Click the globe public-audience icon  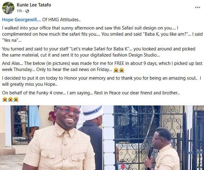[x=27, y=11]
